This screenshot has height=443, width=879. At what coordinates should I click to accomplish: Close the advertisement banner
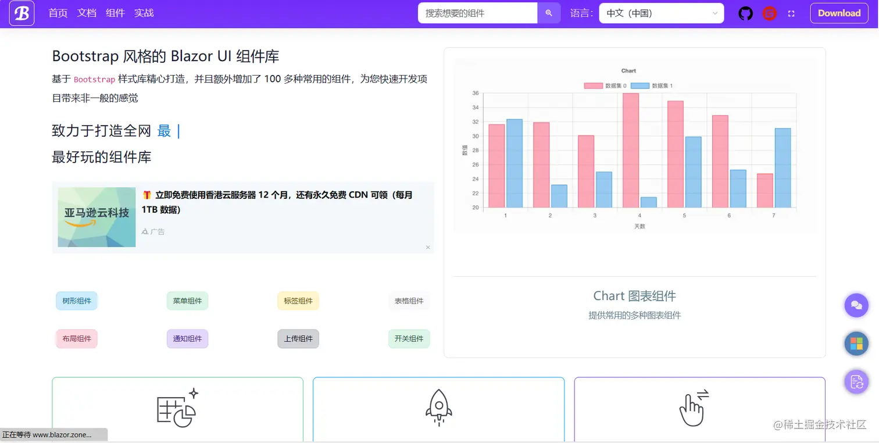tap(428, 248)
